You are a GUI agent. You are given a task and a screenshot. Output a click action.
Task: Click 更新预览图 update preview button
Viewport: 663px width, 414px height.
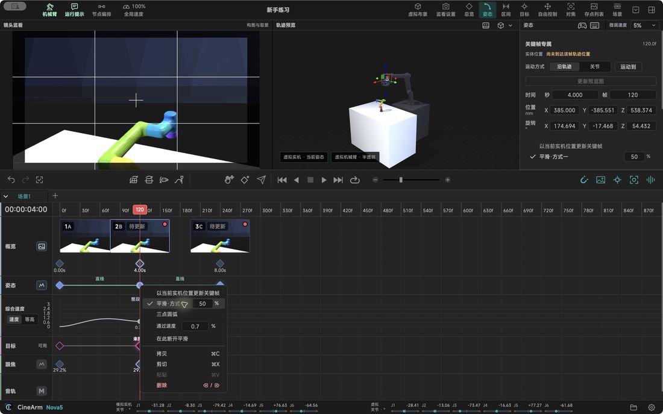(590, 81)
